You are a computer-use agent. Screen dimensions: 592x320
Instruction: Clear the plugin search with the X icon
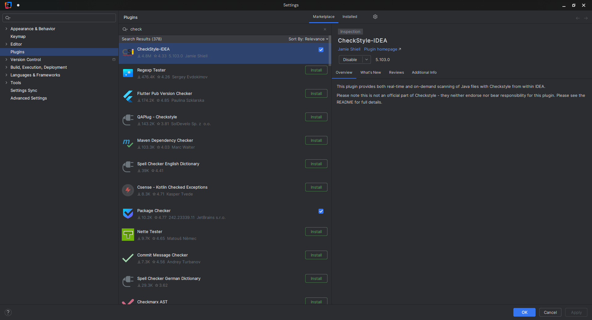(x=325, y=29)
